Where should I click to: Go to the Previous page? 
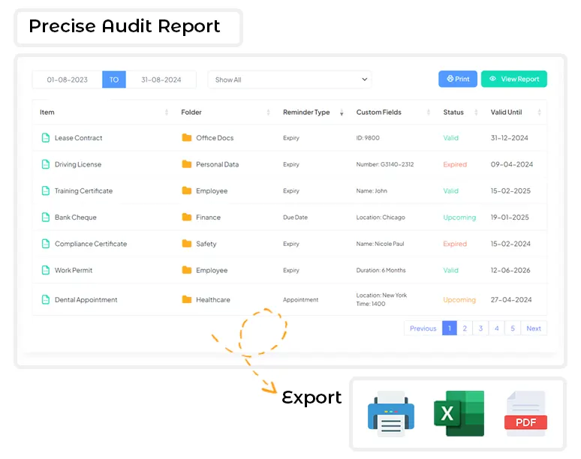[x=423, y=328]
